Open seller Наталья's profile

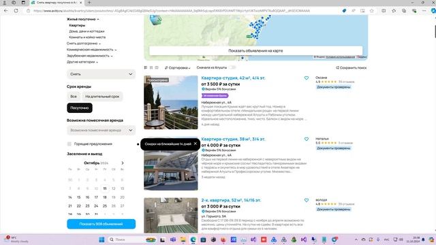322,139
